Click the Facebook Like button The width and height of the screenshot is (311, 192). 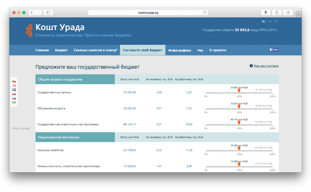(273, 49)
